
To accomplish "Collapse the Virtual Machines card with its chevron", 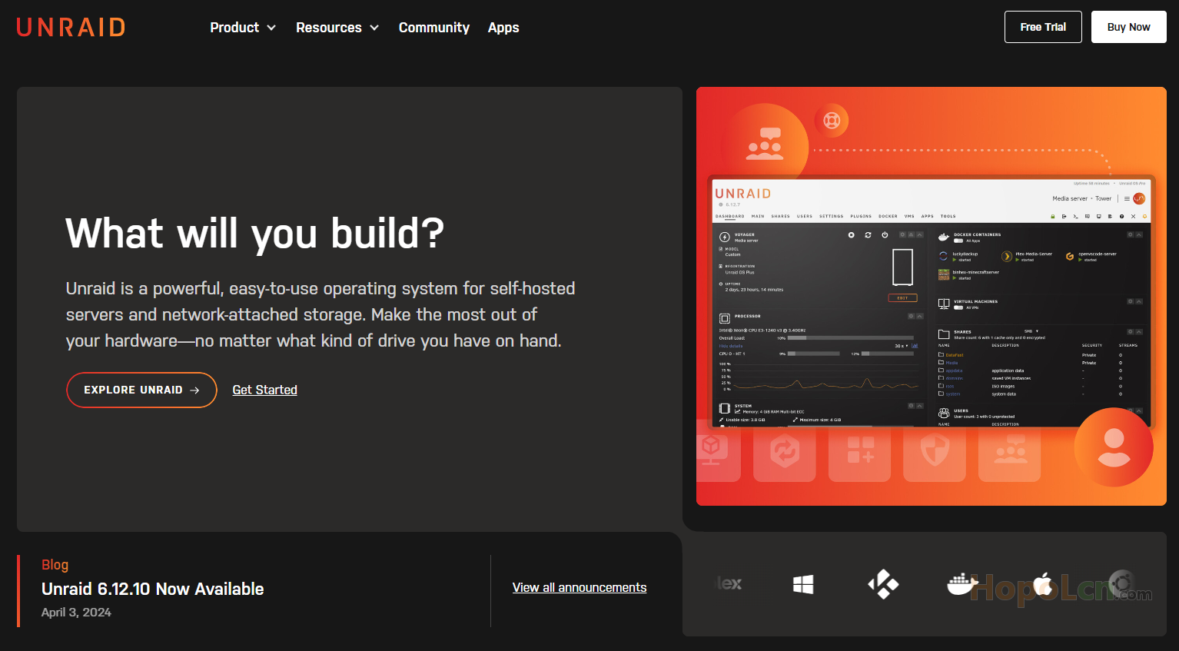I will pyautogui.click(x=1139, y=301).
